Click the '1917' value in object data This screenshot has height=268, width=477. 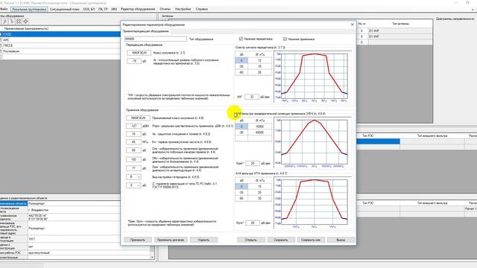coord(89,239)
